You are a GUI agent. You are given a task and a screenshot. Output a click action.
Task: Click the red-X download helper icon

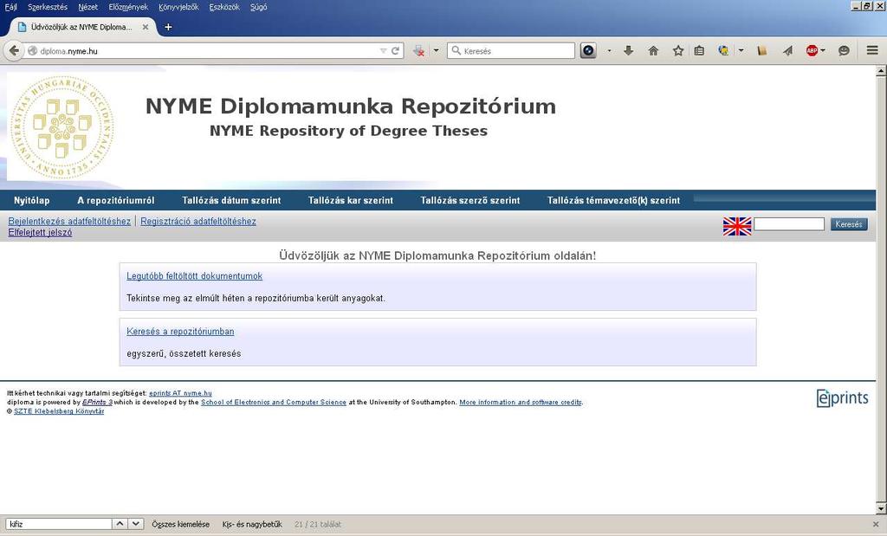(418, 51)
